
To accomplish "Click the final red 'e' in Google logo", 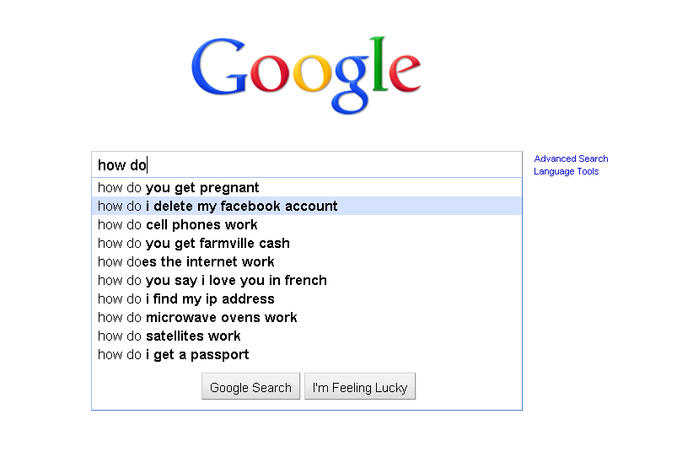I will (404, 73).
